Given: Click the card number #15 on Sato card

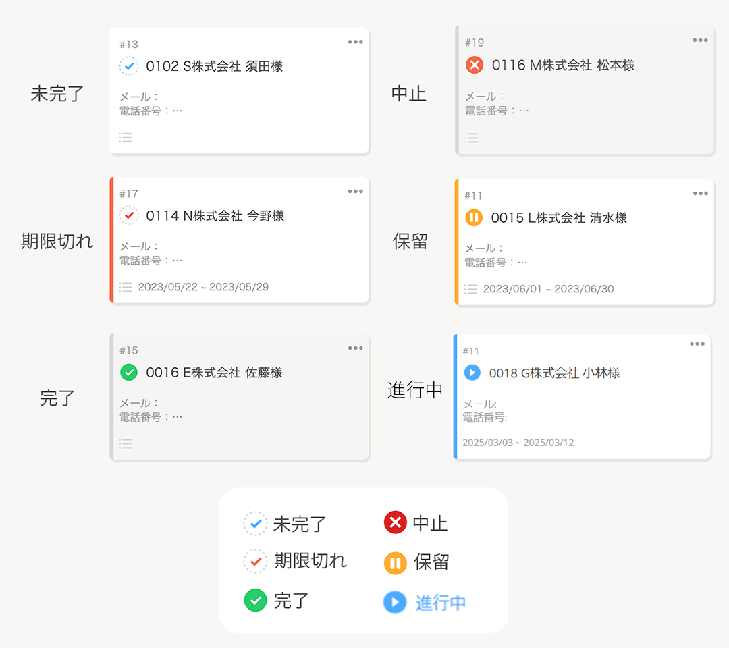Looking at the screenshot, I should [x=128, y=350].
